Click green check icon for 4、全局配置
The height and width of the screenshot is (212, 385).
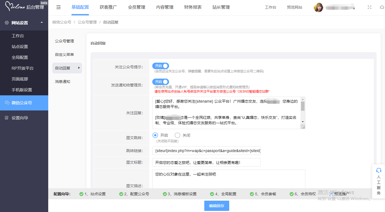[212, 194]
